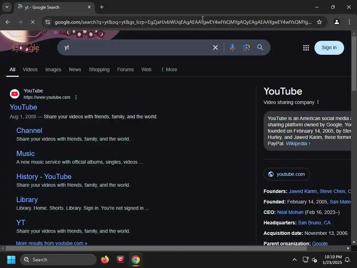Bookmark this page with the star

pos(319,22)
